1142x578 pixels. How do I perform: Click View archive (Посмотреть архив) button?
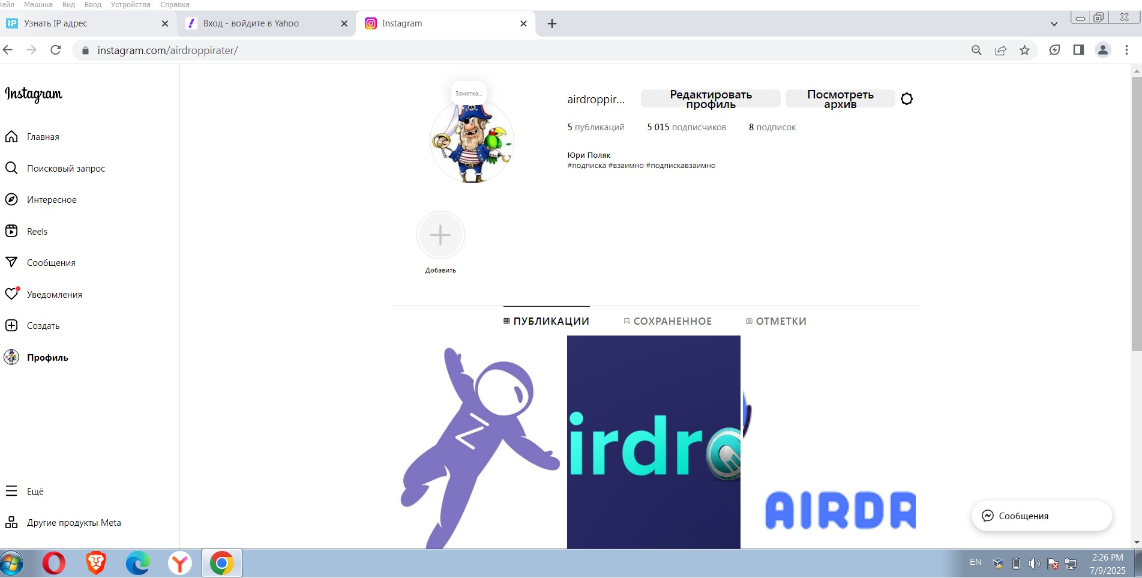(x=840, y=99)
